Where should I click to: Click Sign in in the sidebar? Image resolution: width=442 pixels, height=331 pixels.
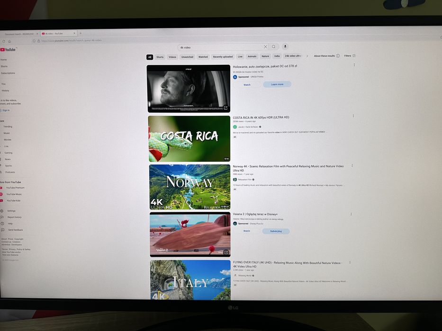(x=5, y=110)
